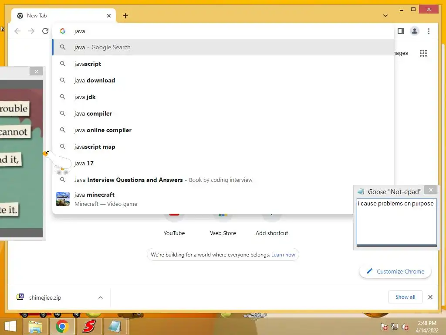Click the Minecraft game thumbnail

63,199
